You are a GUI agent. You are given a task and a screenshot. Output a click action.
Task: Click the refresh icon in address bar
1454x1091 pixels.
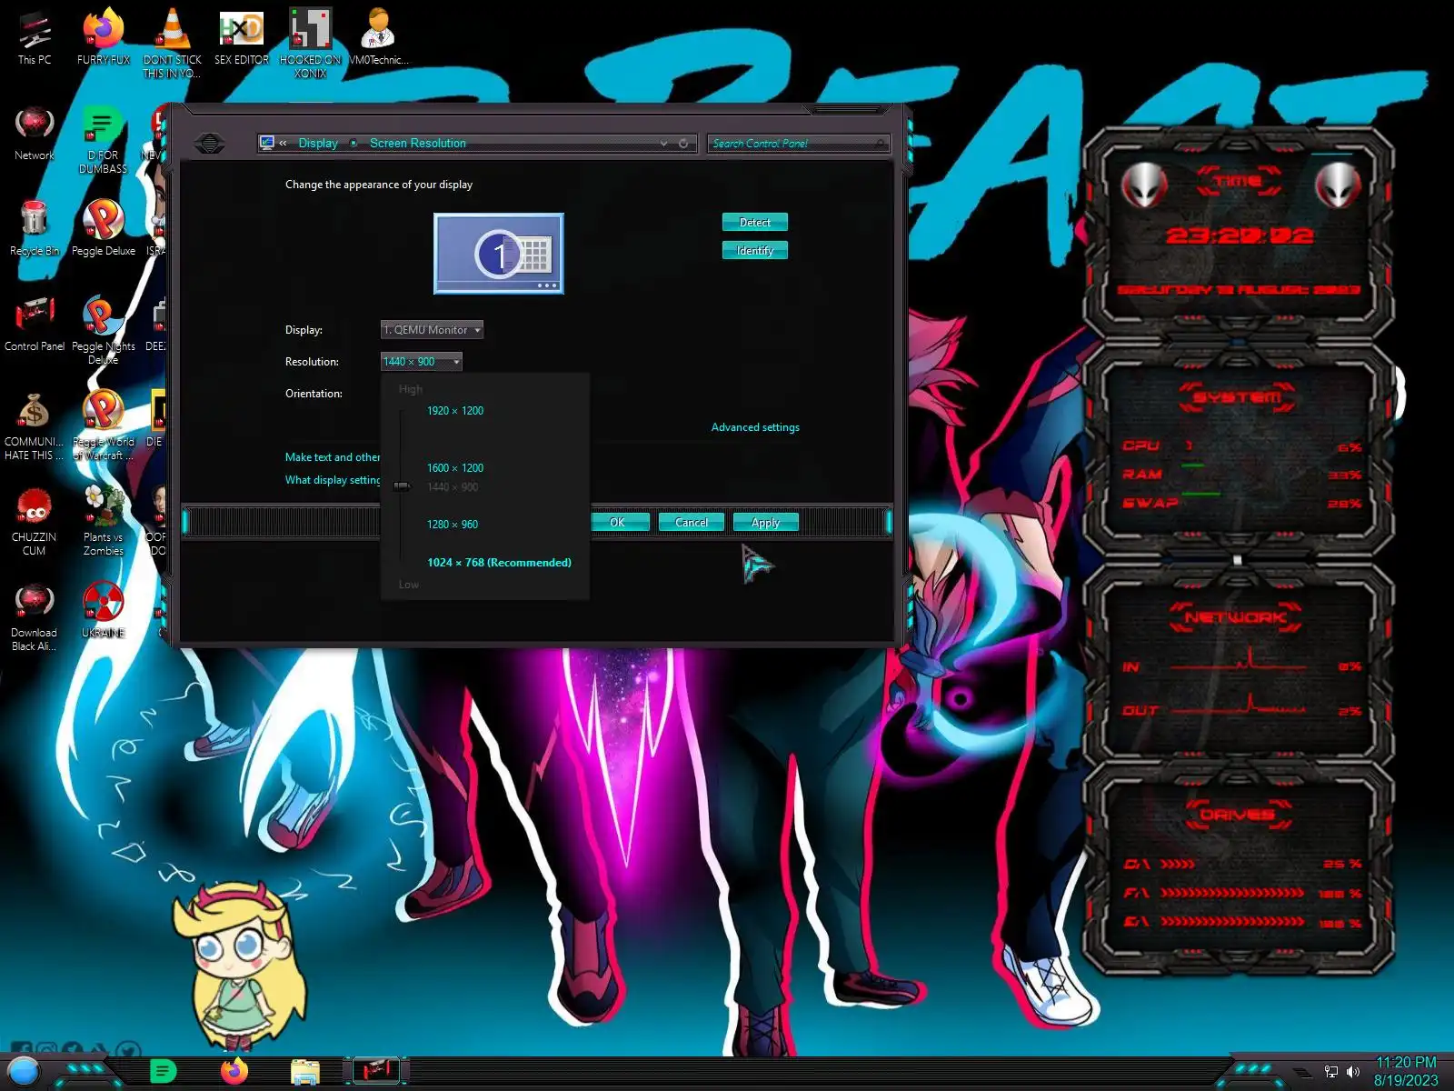pyautogui.click(x=683, y=144)
